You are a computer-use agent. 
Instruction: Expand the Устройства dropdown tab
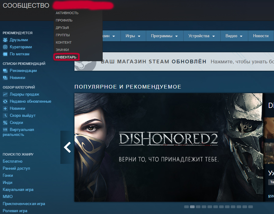click(202, 36)
